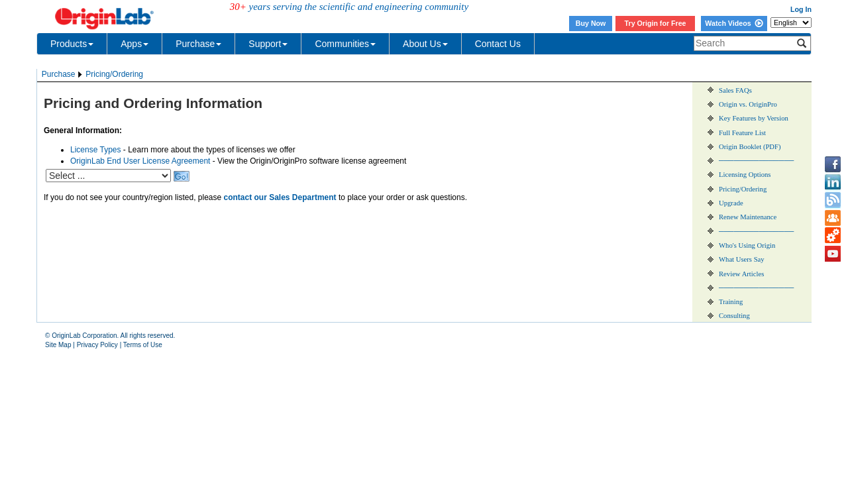The image size is (848, 477).
Task: Open the Facebook social icon
Action: [832, 164]
